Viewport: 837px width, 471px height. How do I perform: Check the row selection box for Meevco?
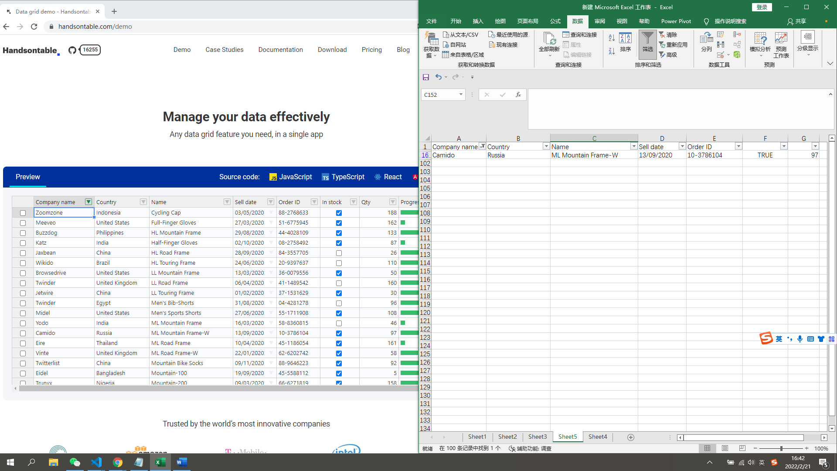coord(23,223)
